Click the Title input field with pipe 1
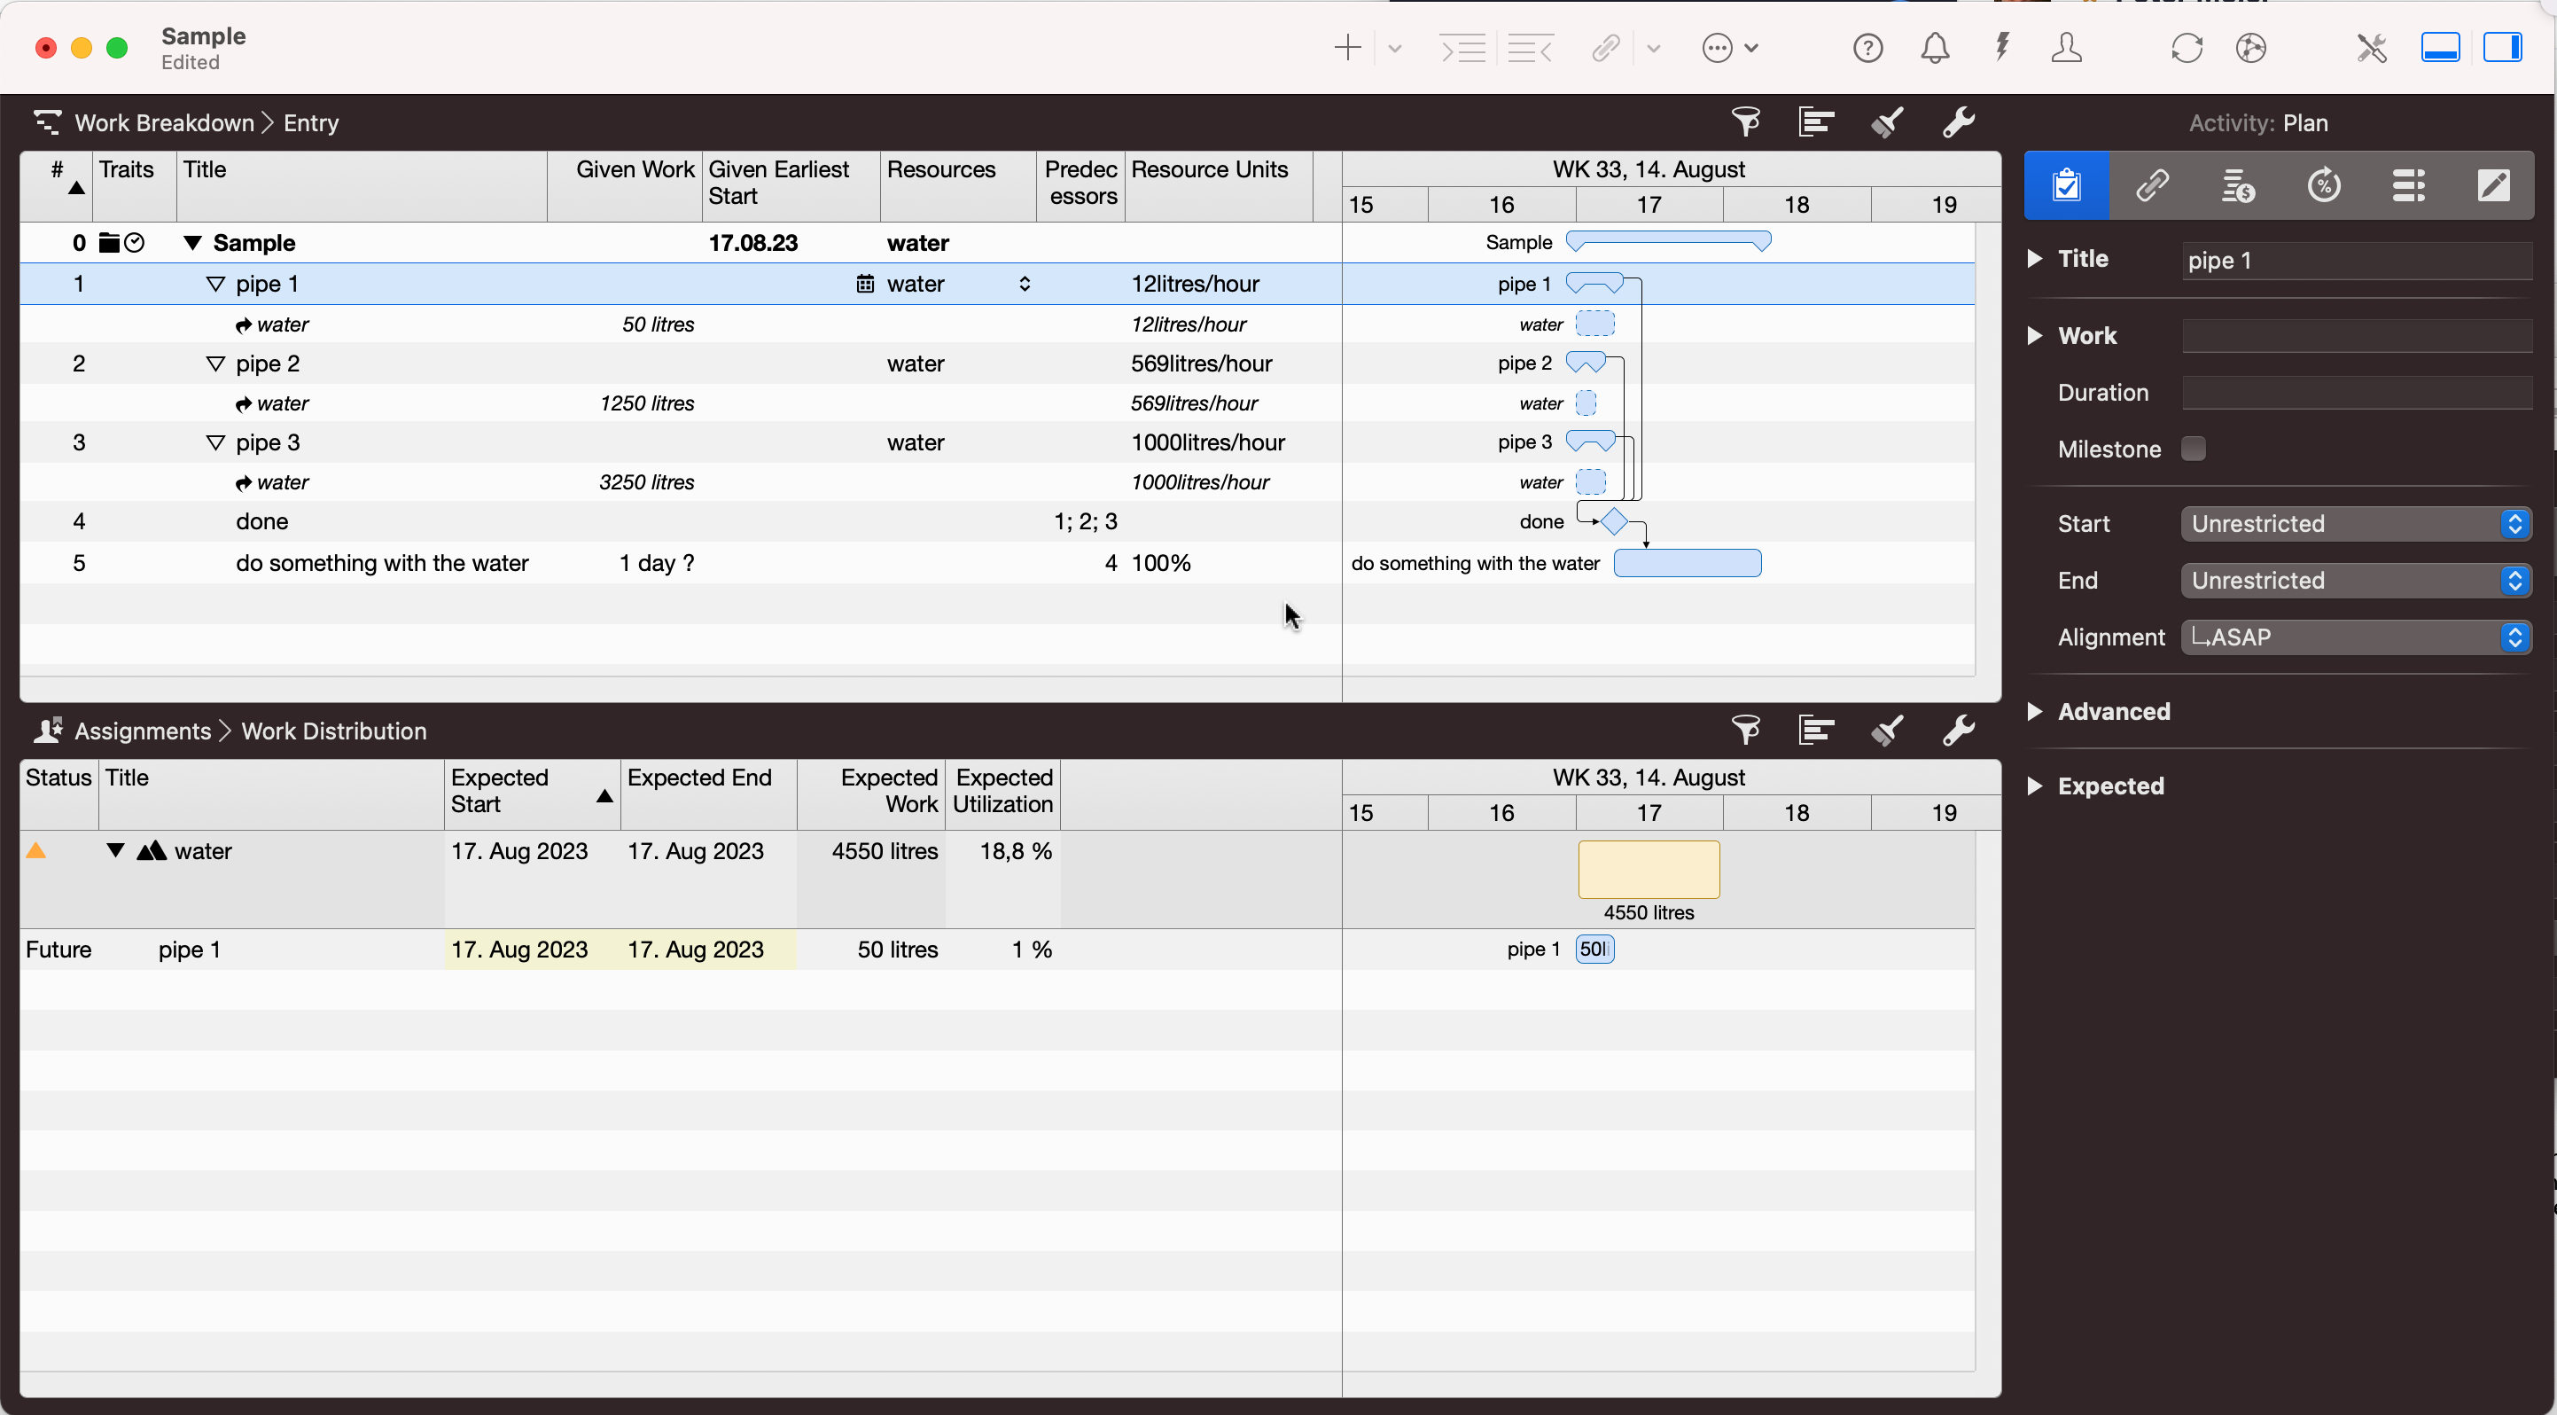The image size is (2557, 1415). (x=2357, y=260)
